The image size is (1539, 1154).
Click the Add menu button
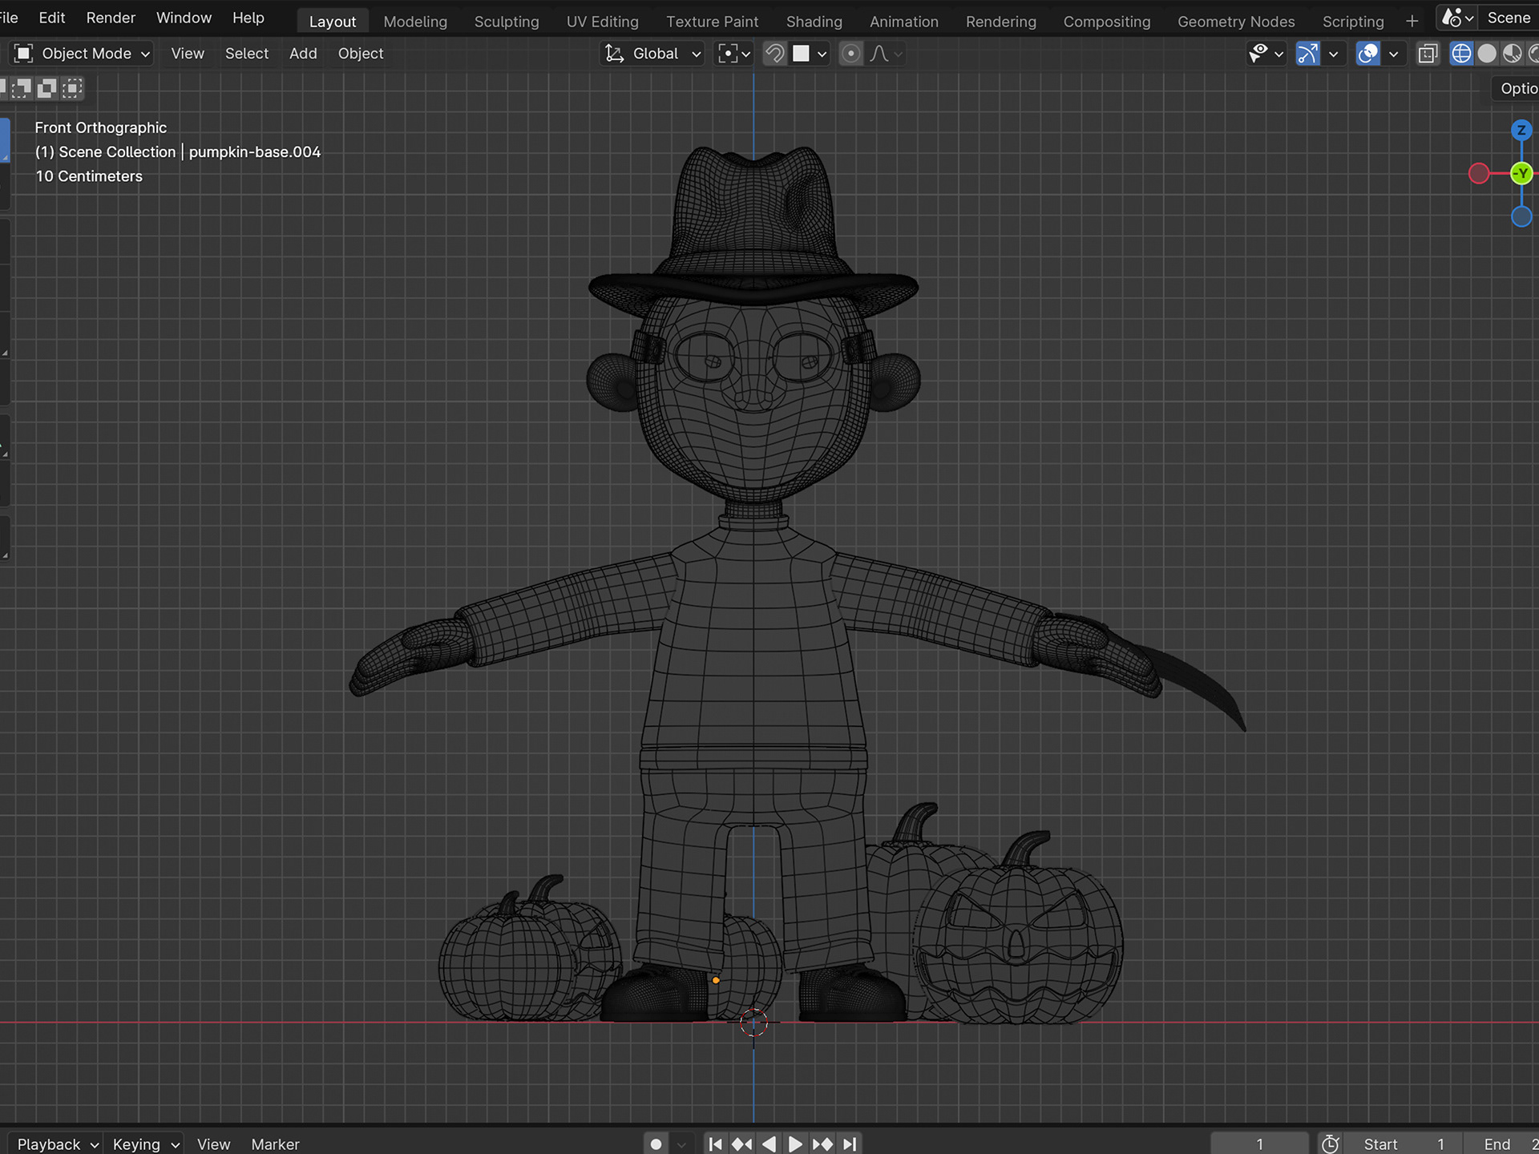click(x=303, y=54)
